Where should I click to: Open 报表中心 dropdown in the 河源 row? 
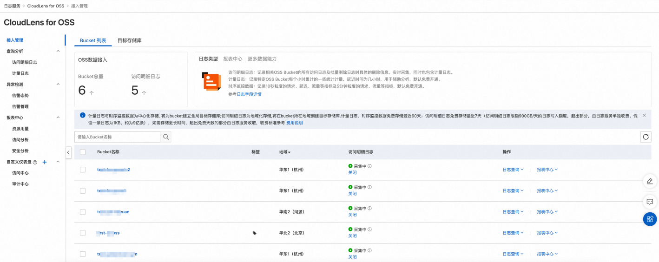(547, 212)
